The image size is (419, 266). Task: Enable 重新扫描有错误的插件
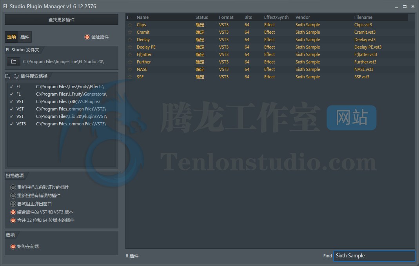[13, 195]
